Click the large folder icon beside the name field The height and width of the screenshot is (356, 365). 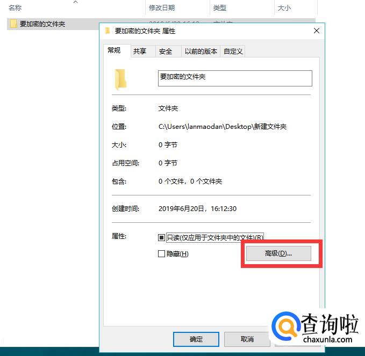tap(120, 79)
